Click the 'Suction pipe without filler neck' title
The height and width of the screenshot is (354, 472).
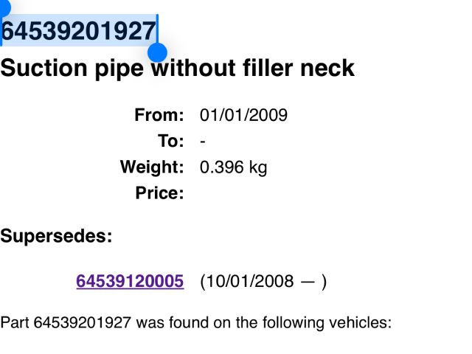[177, 69]
